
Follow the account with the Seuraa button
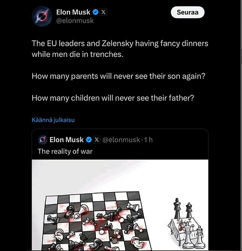click(188, 12)
